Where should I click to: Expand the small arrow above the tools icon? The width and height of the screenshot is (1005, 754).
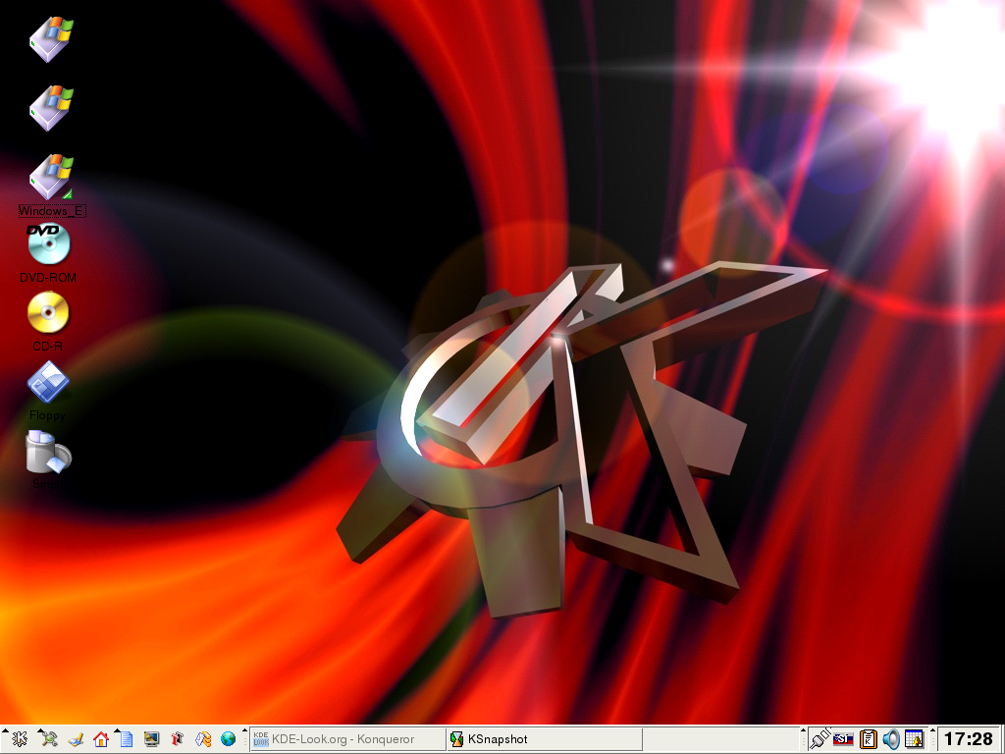39,730
